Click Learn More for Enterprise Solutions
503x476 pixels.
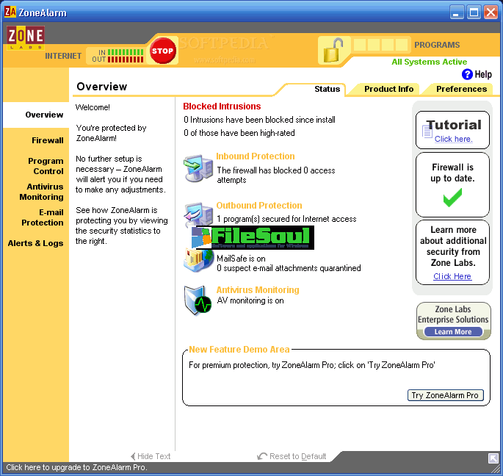(x=453, y=331)
